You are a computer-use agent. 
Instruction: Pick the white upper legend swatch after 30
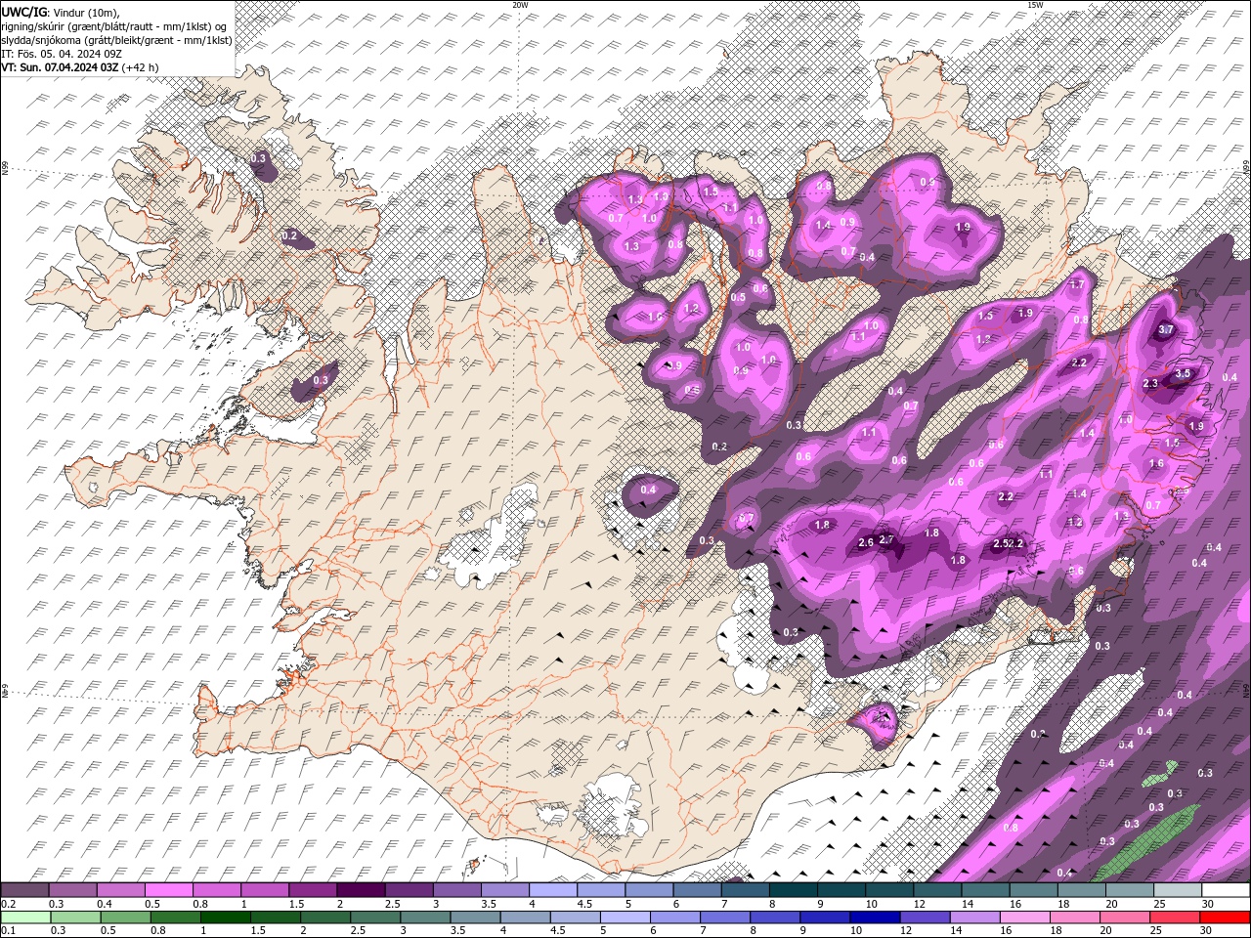coord(1226,890)
